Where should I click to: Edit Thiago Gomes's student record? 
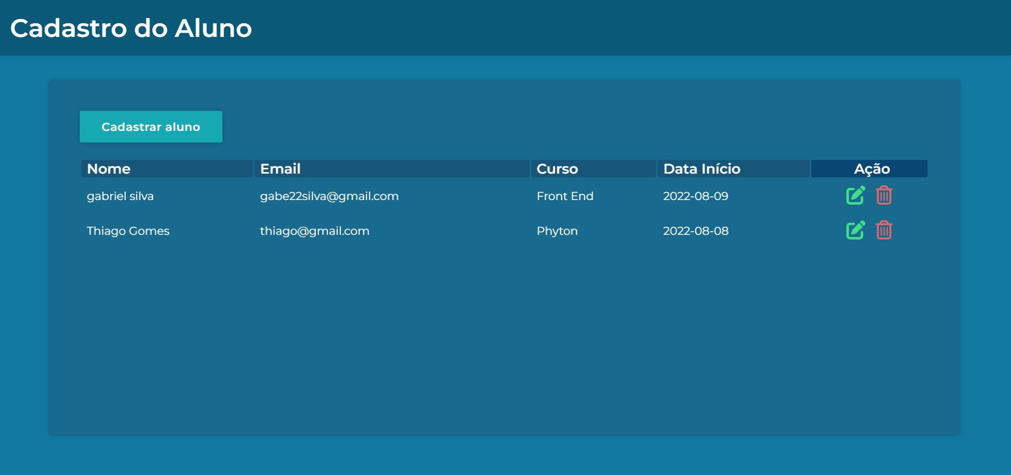855,230
